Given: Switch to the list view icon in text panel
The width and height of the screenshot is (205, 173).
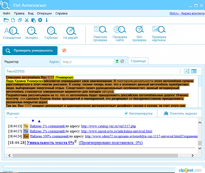Looking at the screenshot, I should tap(194, 71).
